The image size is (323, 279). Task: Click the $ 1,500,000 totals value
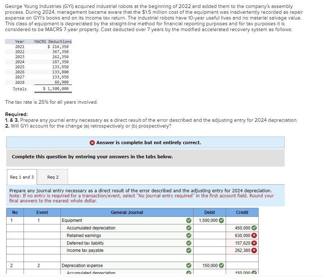point(56,89)
